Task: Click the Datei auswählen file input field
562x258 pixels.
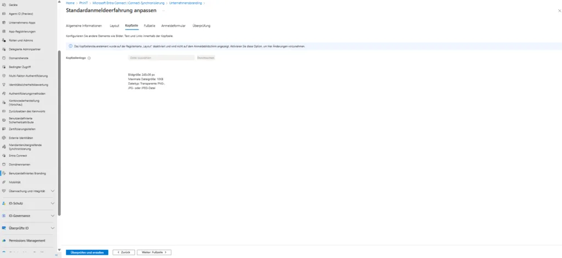Action: [x=161, y=58]
